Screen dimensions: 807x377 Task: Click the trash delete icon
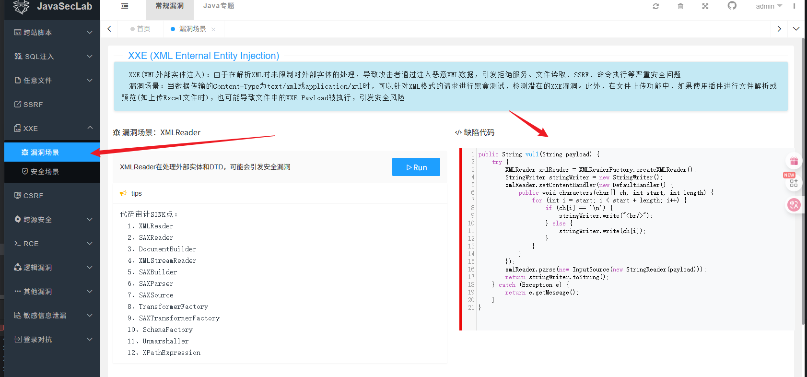point(680,6)
